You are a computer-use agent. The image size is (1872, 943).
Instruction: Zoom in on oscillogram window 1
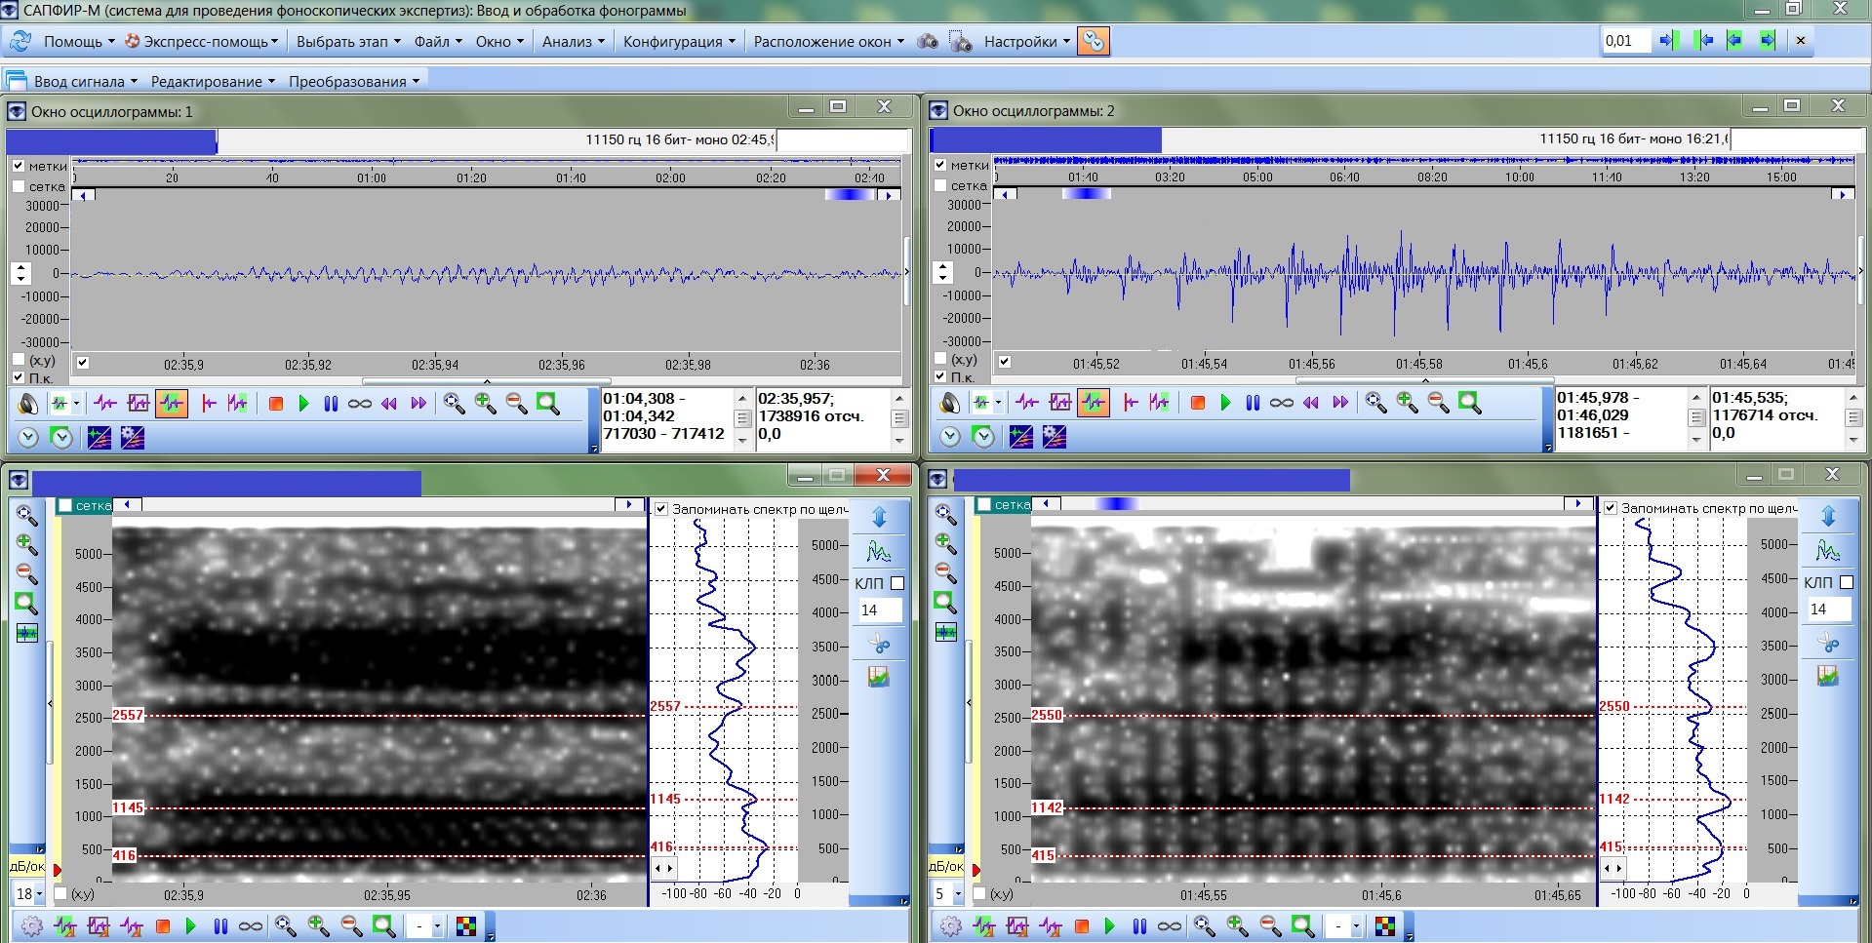point(485,404)
